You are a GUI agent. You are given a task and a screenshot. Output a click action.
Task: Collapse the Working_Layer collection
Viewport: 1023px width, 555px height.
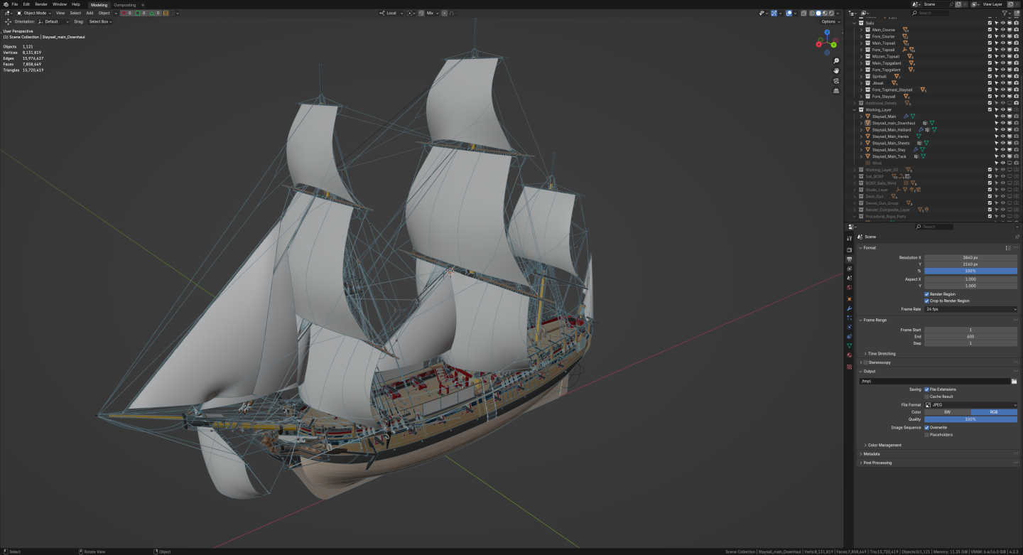[855, 109]
